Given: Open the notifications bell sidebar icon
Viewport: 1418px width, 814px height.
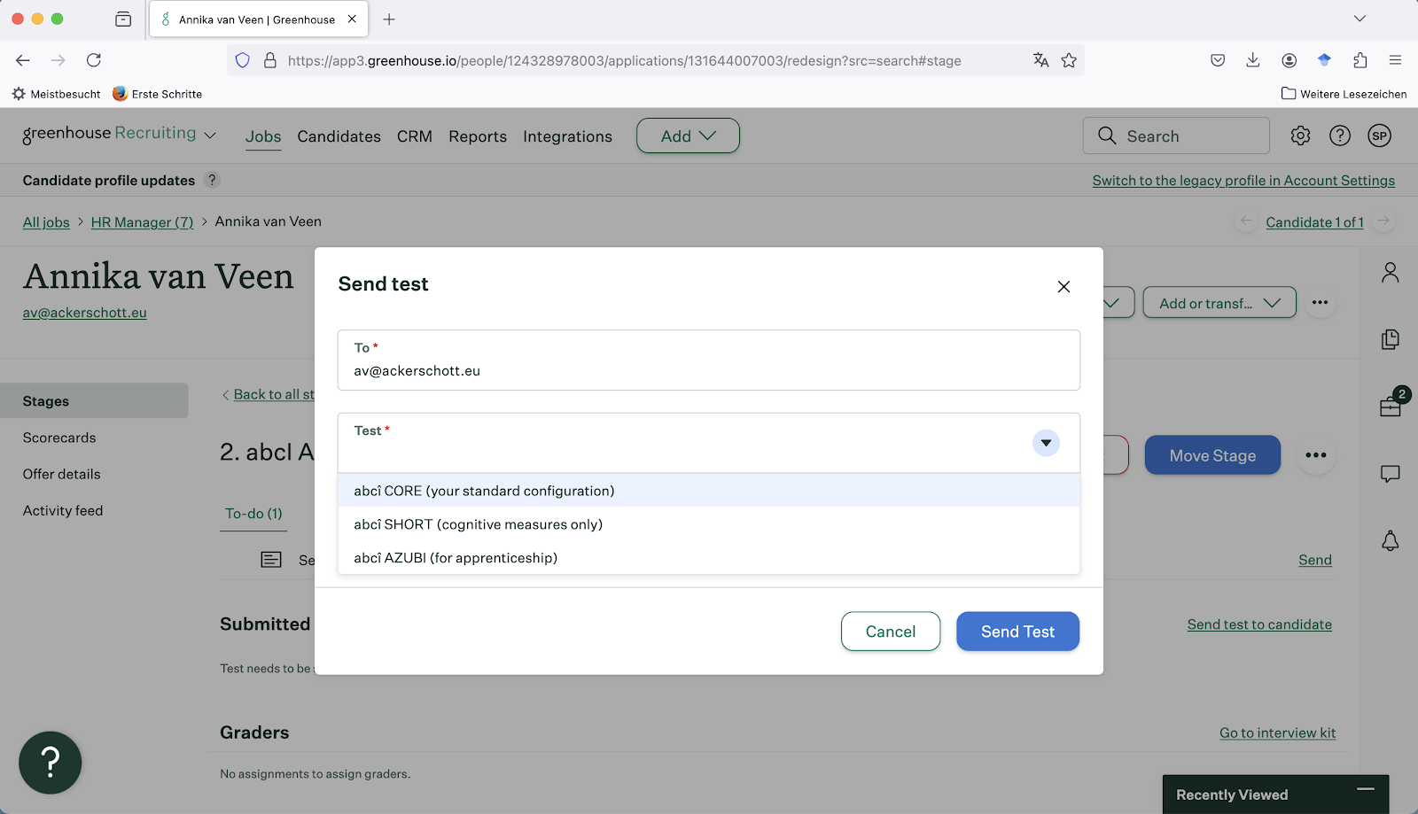Looking at the screenshot, I should [x=1391, y=540].
